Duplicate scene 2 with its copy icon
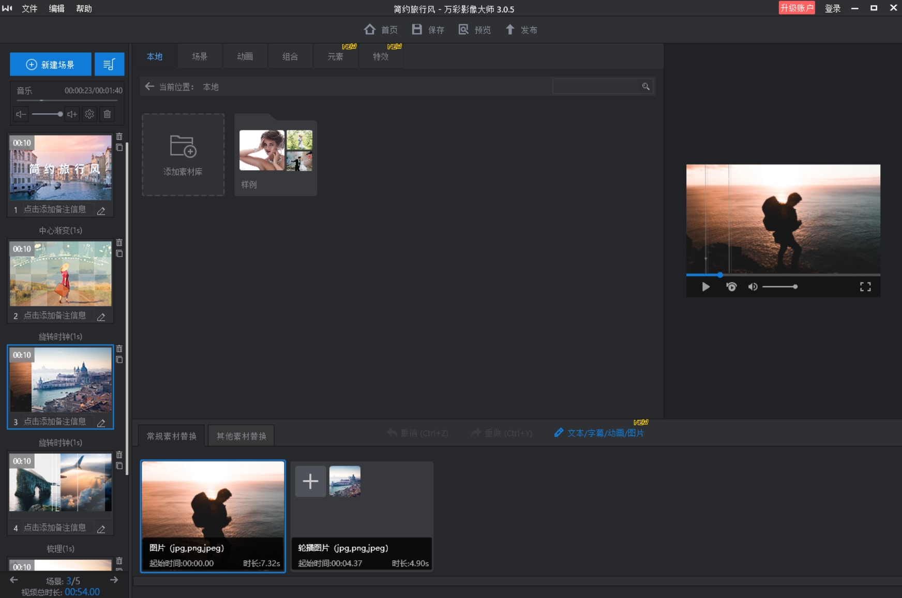Viewport: 902px width, 598px height. click(x=119, y=253)
